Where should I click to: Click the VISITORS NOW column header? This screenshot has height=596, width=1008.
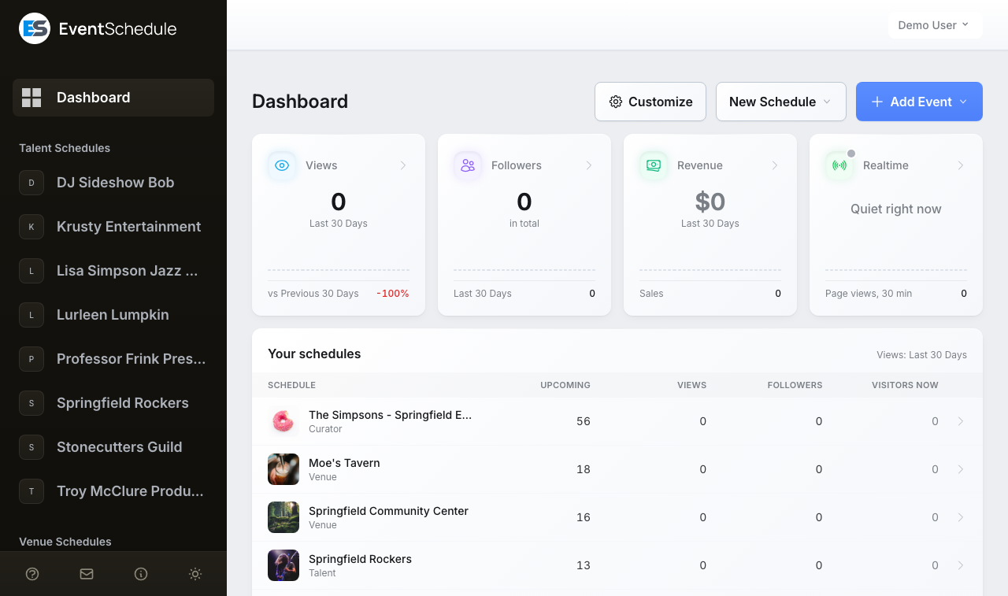[905, 385]
